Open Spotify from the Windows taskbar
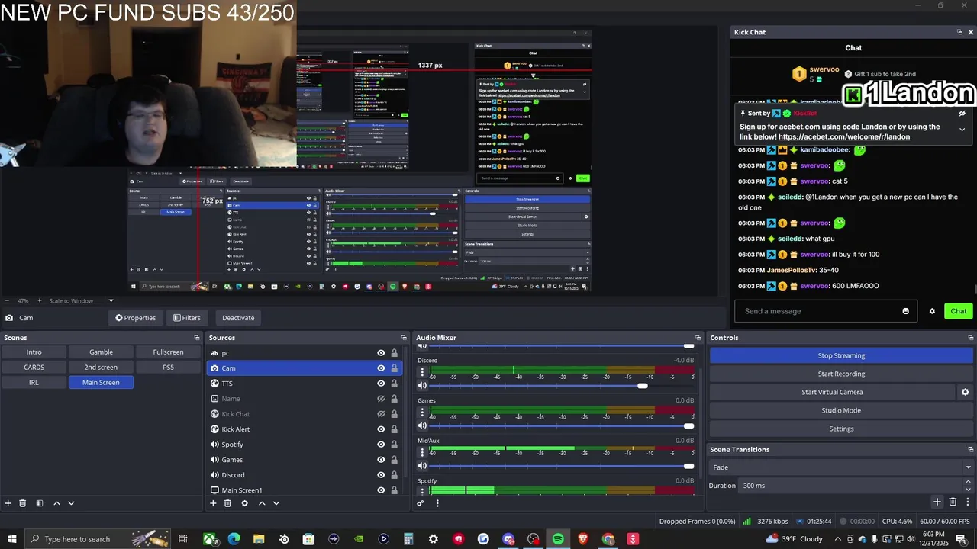Screen dimensions: 977x549 tap(558, 539)
